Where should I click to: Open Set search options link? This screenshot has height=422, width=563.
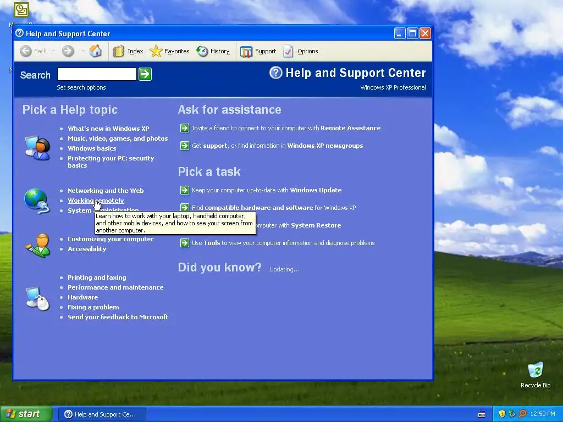click(81, 87)
